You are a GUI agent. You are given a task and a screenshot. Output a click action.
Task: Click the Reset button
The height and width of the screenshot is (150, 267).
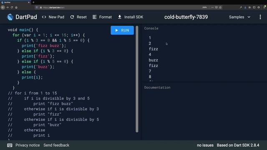click(78, 17)
